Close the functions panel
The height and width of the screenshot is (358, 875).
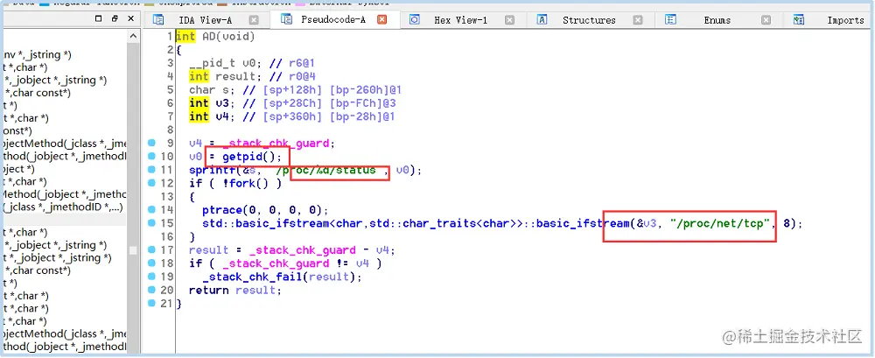131,18
